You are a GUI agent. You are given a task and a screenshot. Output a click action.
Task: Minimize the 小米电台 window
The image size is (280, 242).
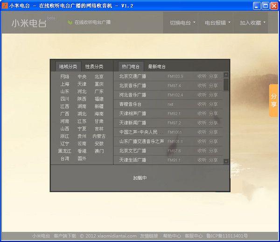click(257, 6)
